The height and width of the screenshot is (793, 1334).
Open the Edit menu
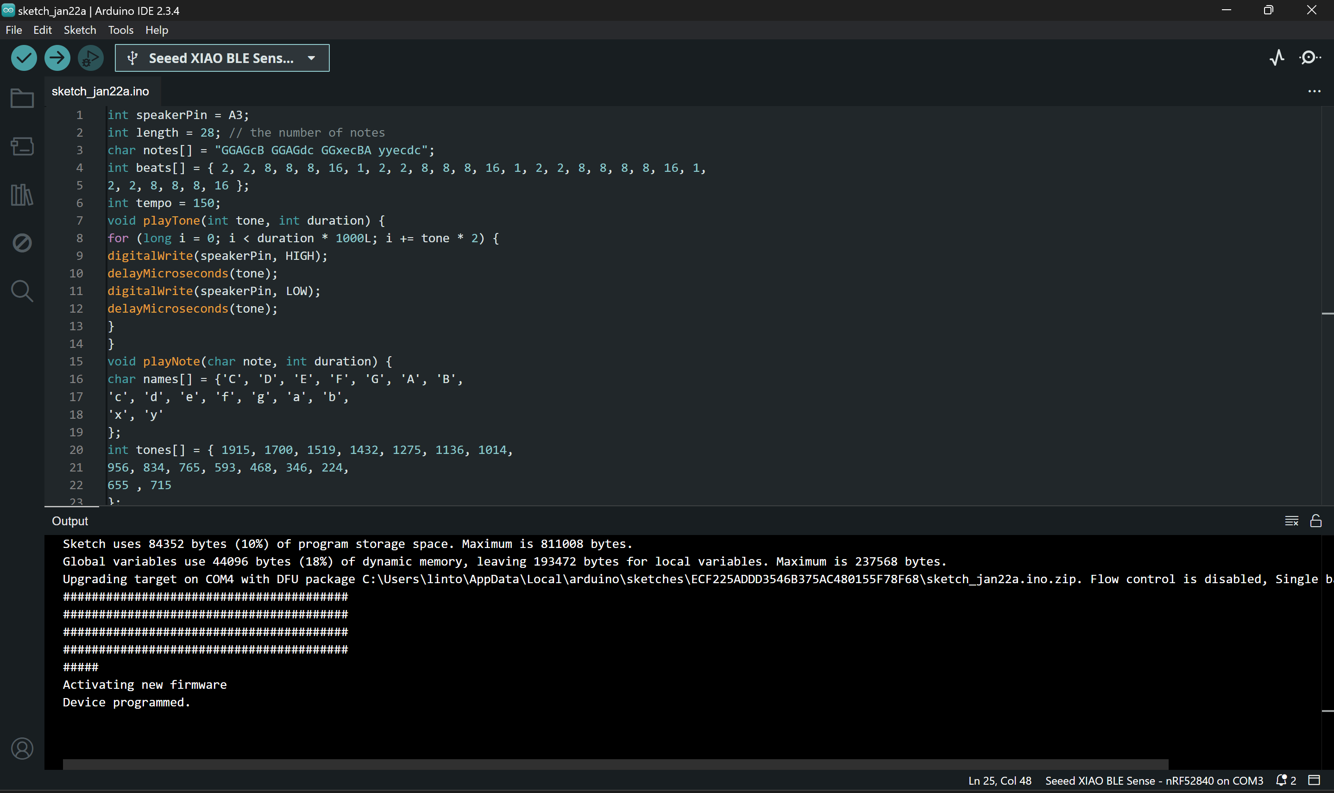tap(42, 30)
